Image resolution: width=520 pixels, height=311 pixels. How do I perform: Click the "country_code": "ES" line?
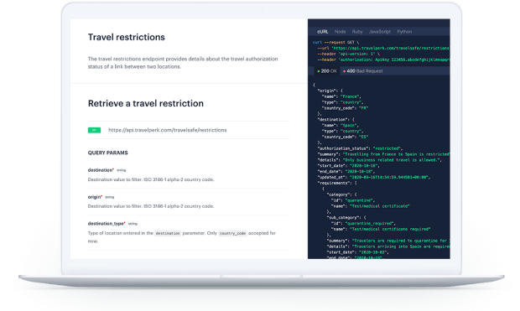click(x=345, y=137)
